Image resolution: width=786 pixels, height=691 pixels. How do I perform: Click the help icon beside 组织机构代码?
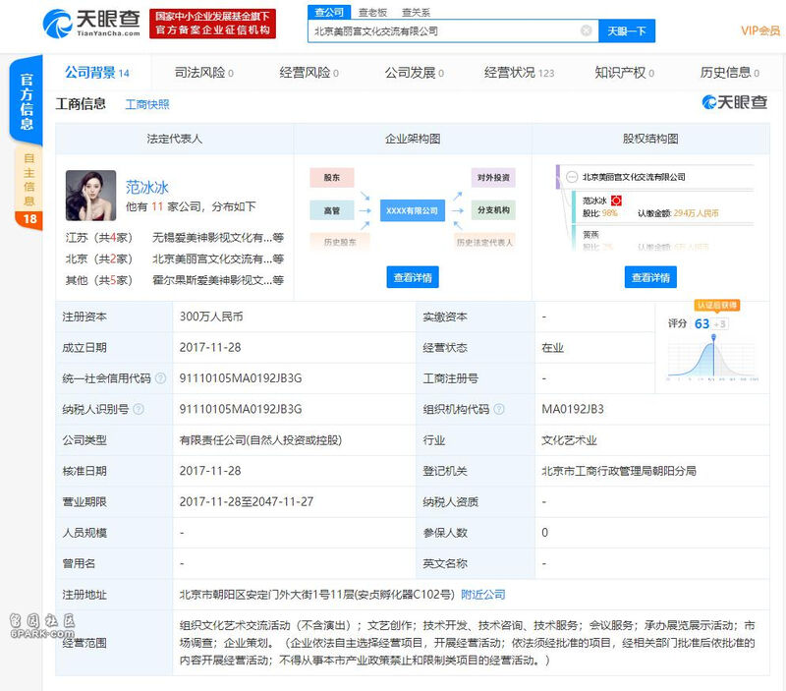[x=499, y=409]
